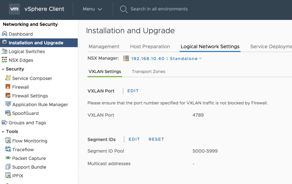
Task: Click the Multicast addresses label
Action: 109,164
